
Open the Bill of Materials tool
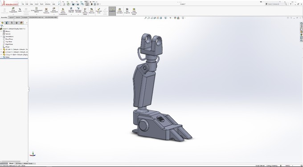[x=92, y=11]
